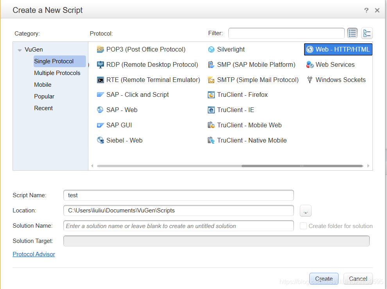The width and height of the screenshot is (387, 289).
Task: Open the Protocol Advisor link
Action: click(x=34, y=254)
